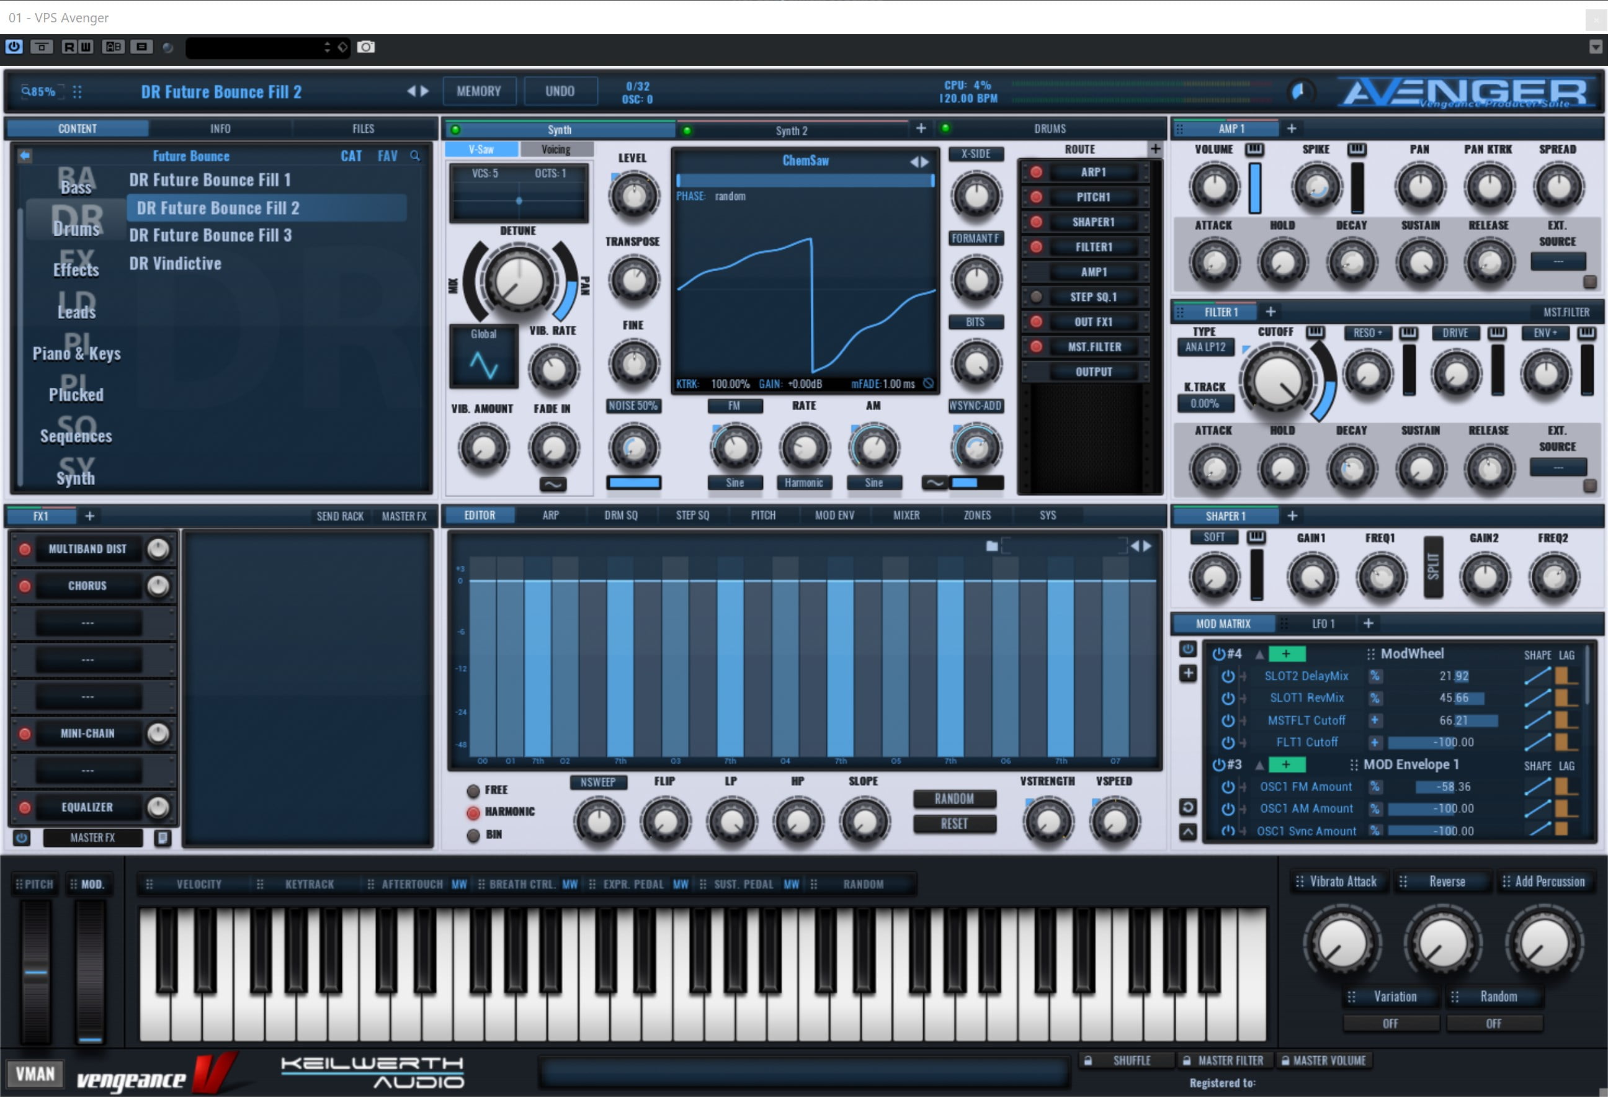Toggle the EQUALIZER effect LED
Image resolution: width=1608 pixels, height=1097 pixels.
point(25,808)
